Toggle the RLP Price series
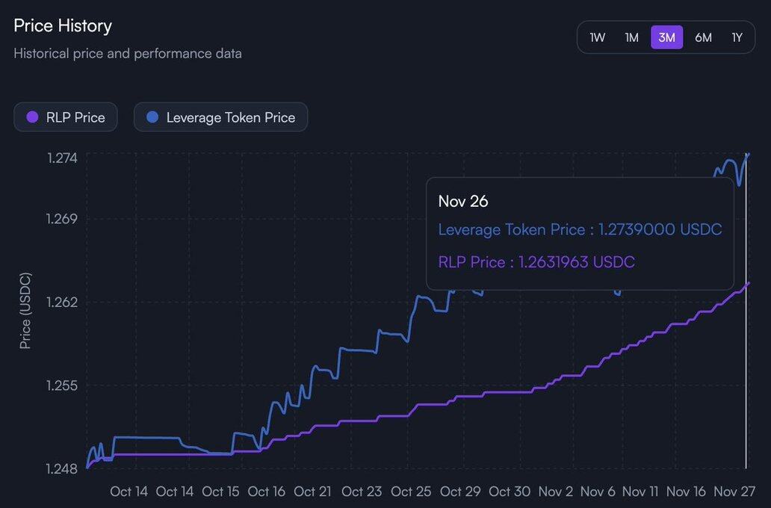Screen dimensions: 771x508 coord(66,117)
